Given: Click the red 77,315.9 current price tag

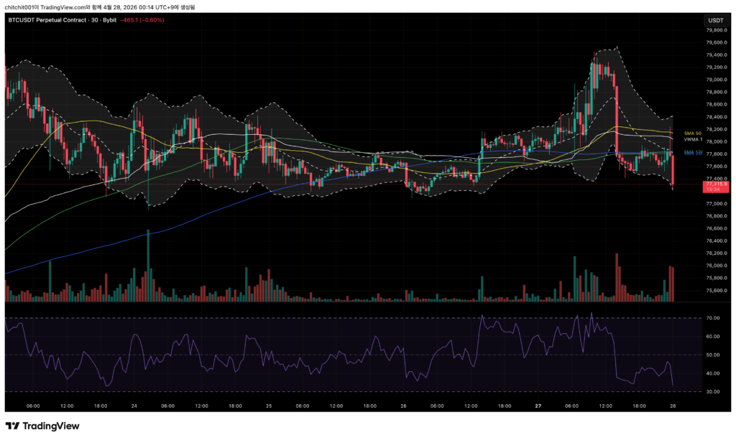Looking at the screenshot, I should (x=715, y=186).
